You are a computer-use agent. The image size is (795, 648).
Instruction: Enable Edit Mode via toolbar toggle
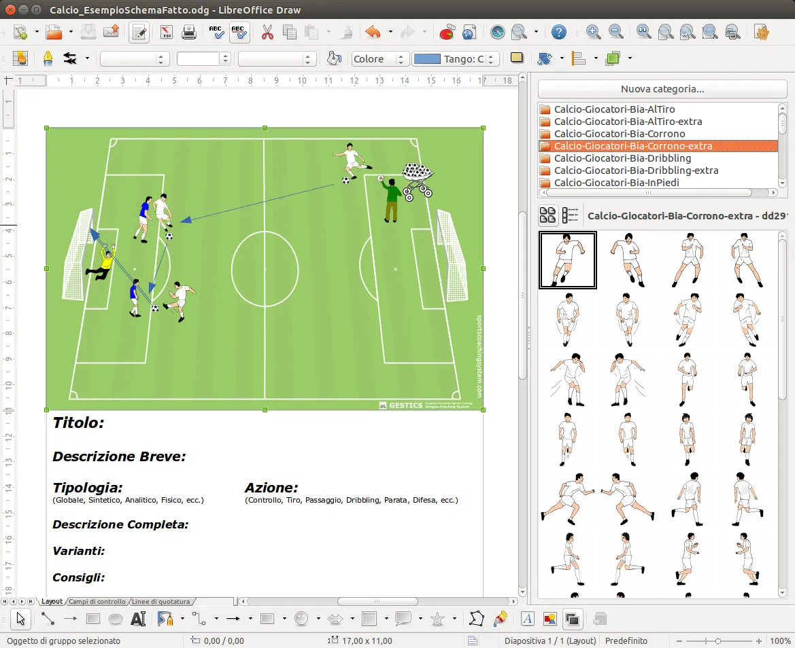click(139, 32)
